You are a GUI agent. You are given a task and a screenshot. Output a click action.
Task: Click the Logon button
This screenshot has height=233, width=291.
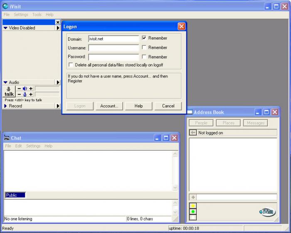(x=80, y=106)
